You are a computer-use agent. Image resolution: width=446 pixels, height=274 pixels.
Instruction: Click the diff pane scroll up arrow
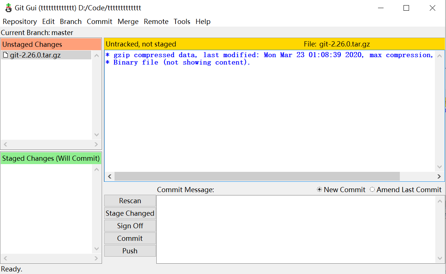(439, 56)
